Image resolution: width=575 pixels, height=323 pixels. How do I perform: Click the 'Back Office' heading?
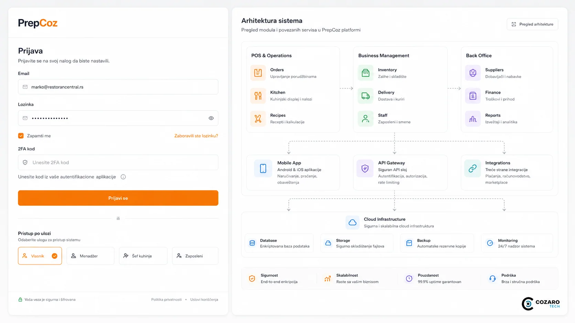pyautogui.click(x=479, y=56)
